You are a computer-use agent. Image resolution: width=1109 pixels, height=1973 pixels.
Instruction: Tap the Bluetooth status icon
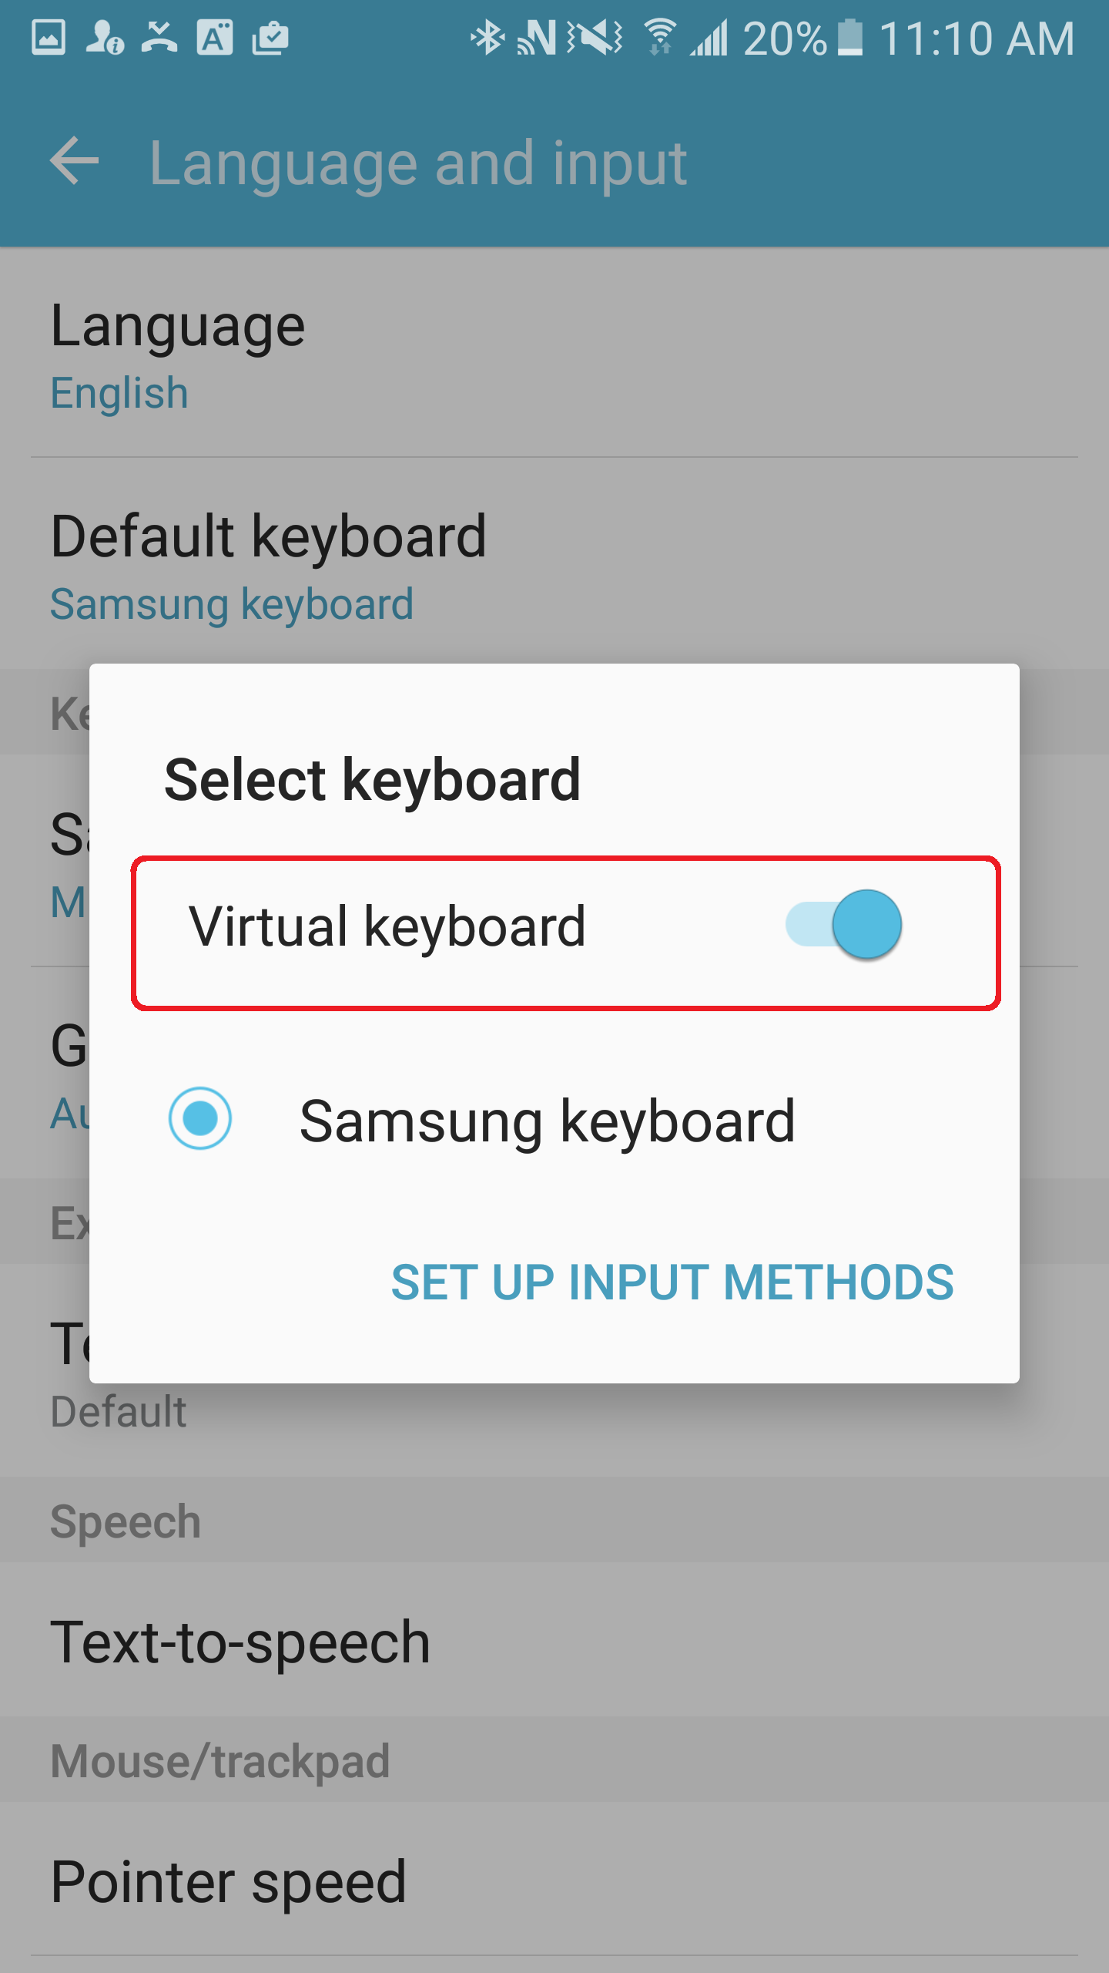[487, 37]
